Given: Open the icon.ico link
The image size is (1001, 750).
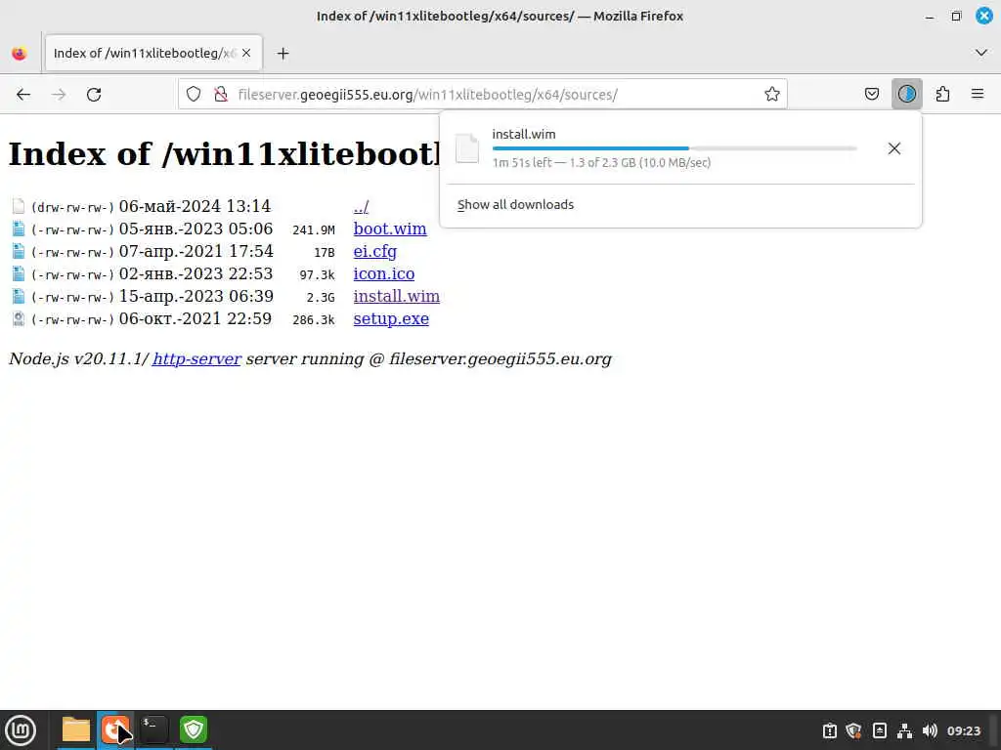Looking at the screenshot, I should [383, 273].
